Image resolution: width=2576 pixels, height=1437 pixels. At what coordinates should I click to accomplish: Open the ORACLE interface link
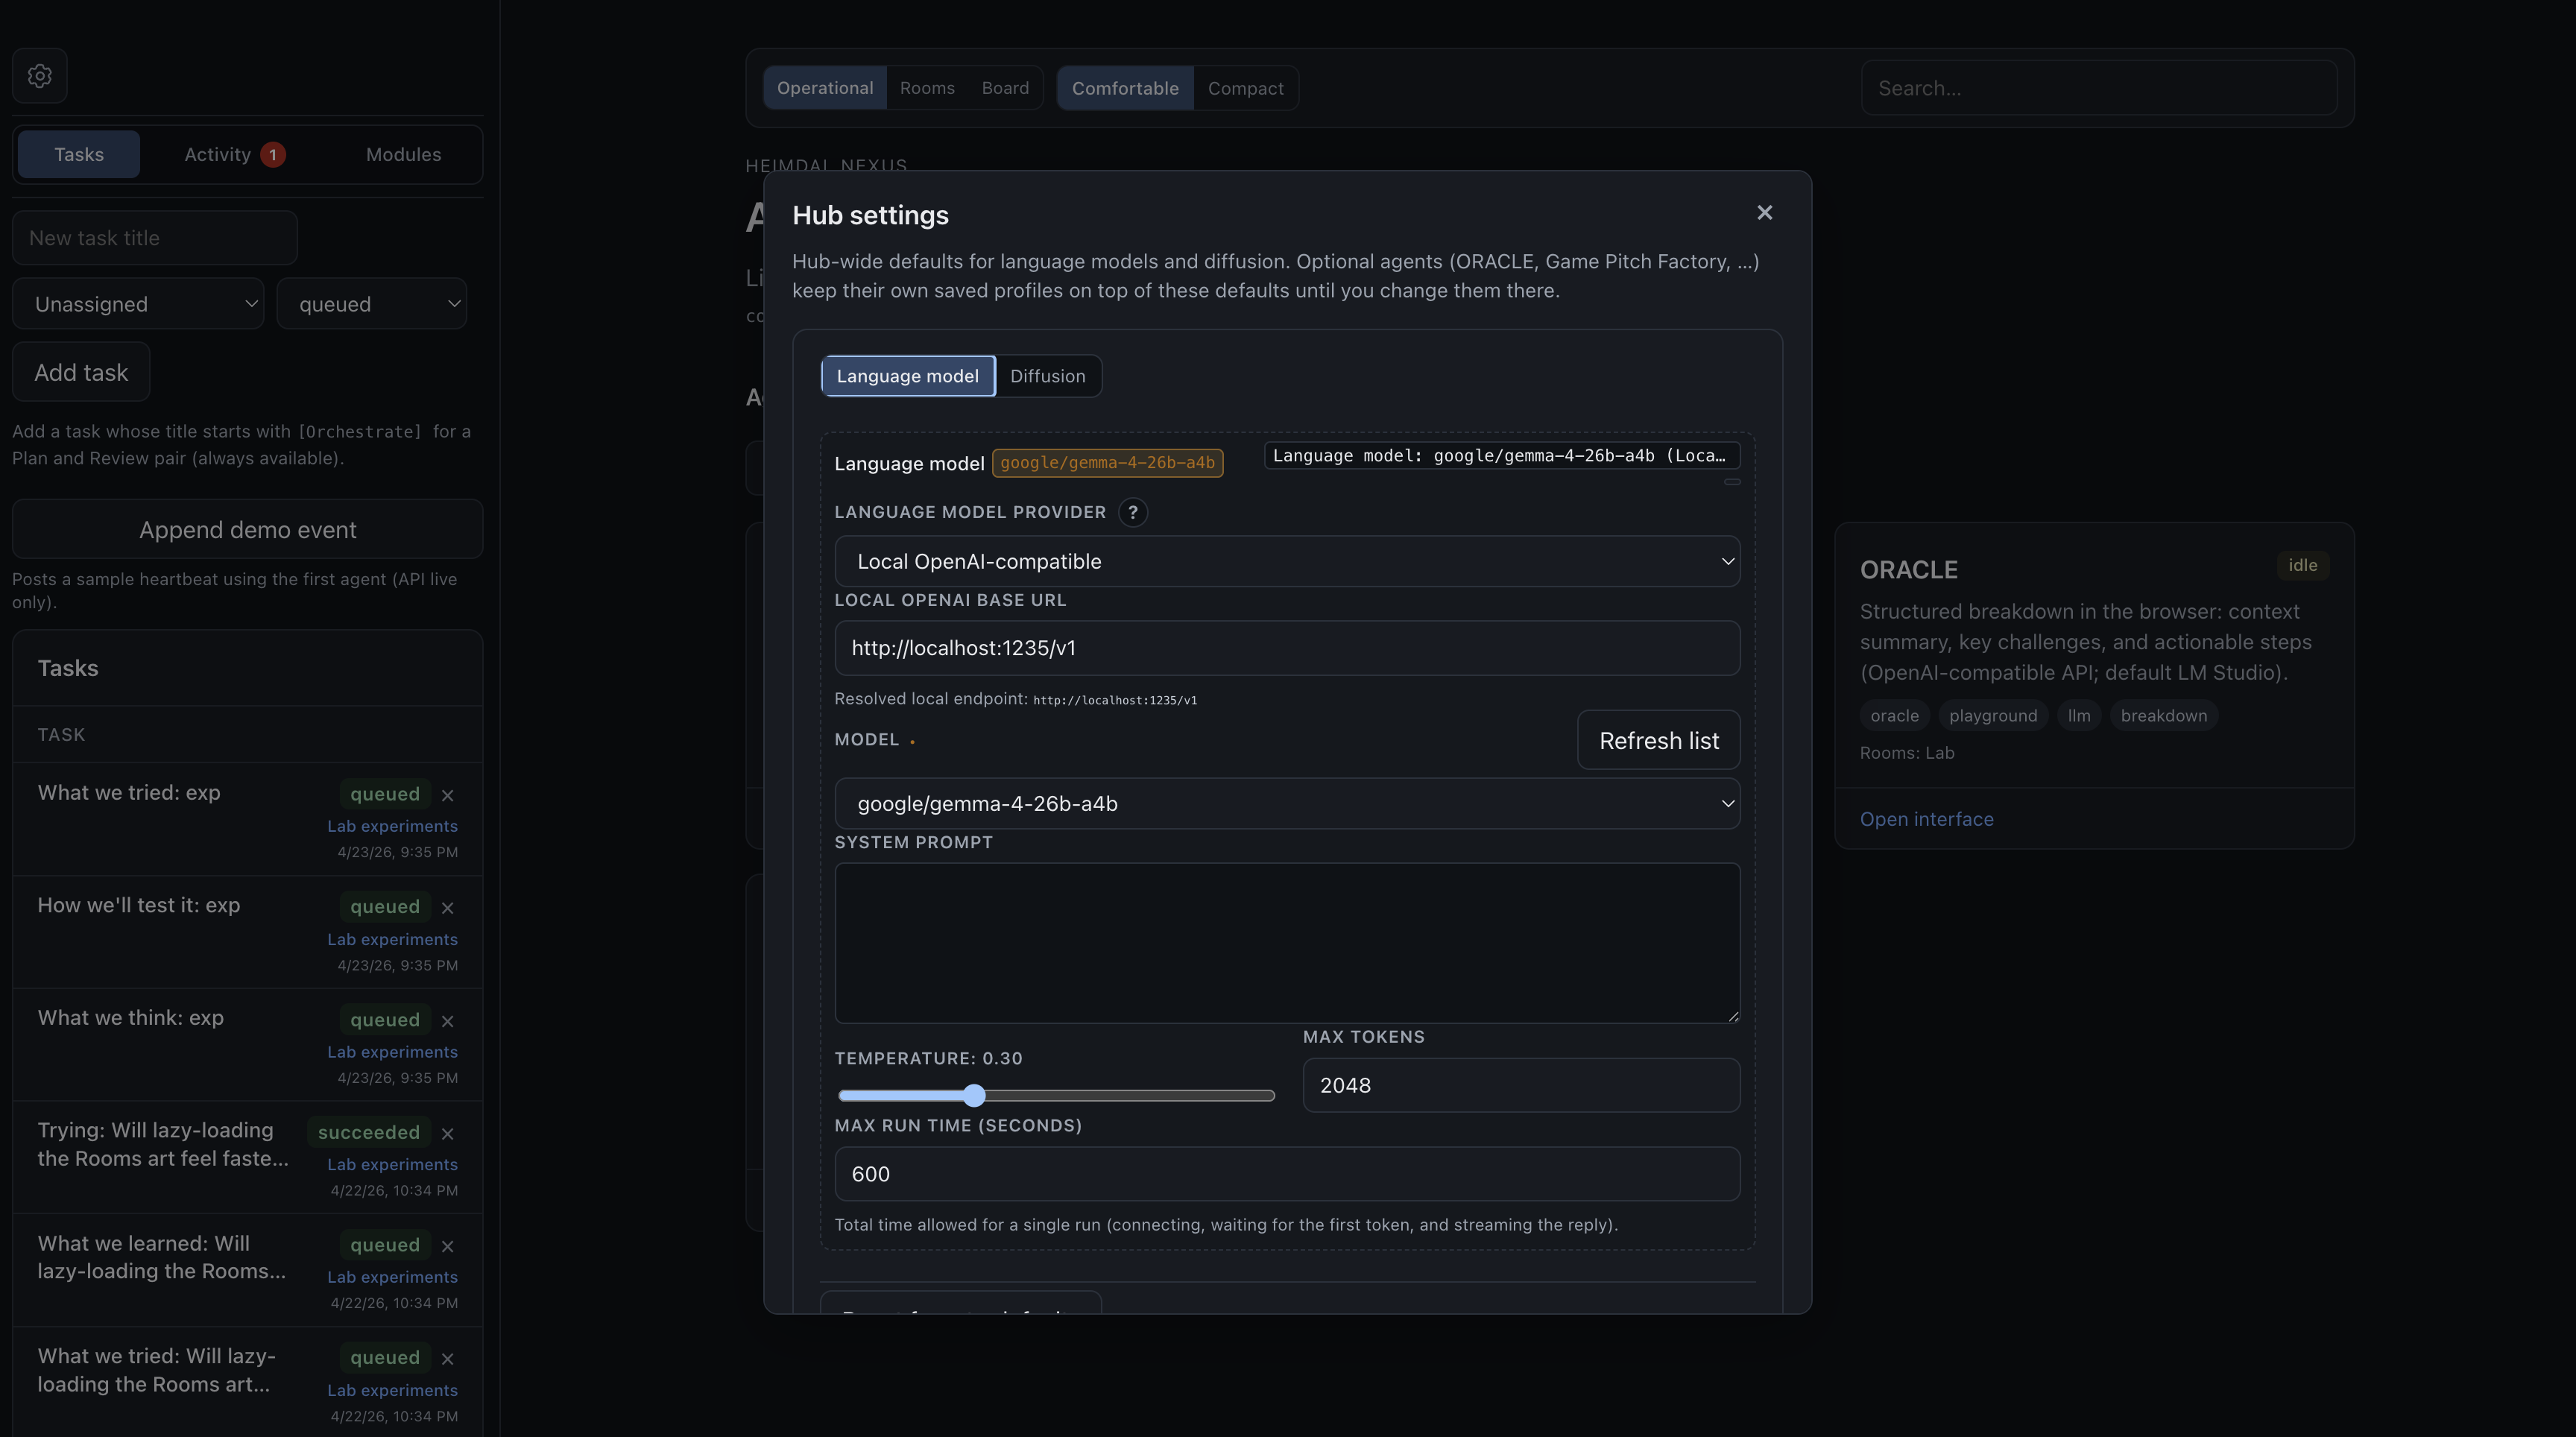pos(1926,819)
